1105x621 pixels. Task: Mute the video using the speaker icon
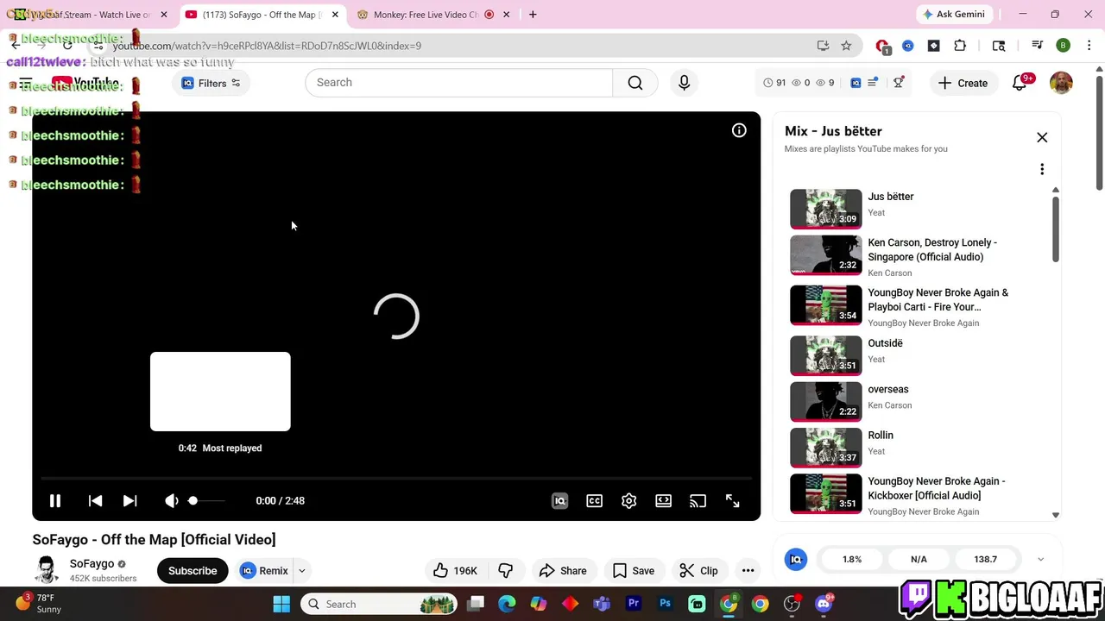click(x=171, y=500)
